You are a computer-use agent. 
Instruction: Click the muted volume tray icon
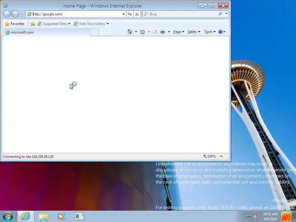click(256, 217)
